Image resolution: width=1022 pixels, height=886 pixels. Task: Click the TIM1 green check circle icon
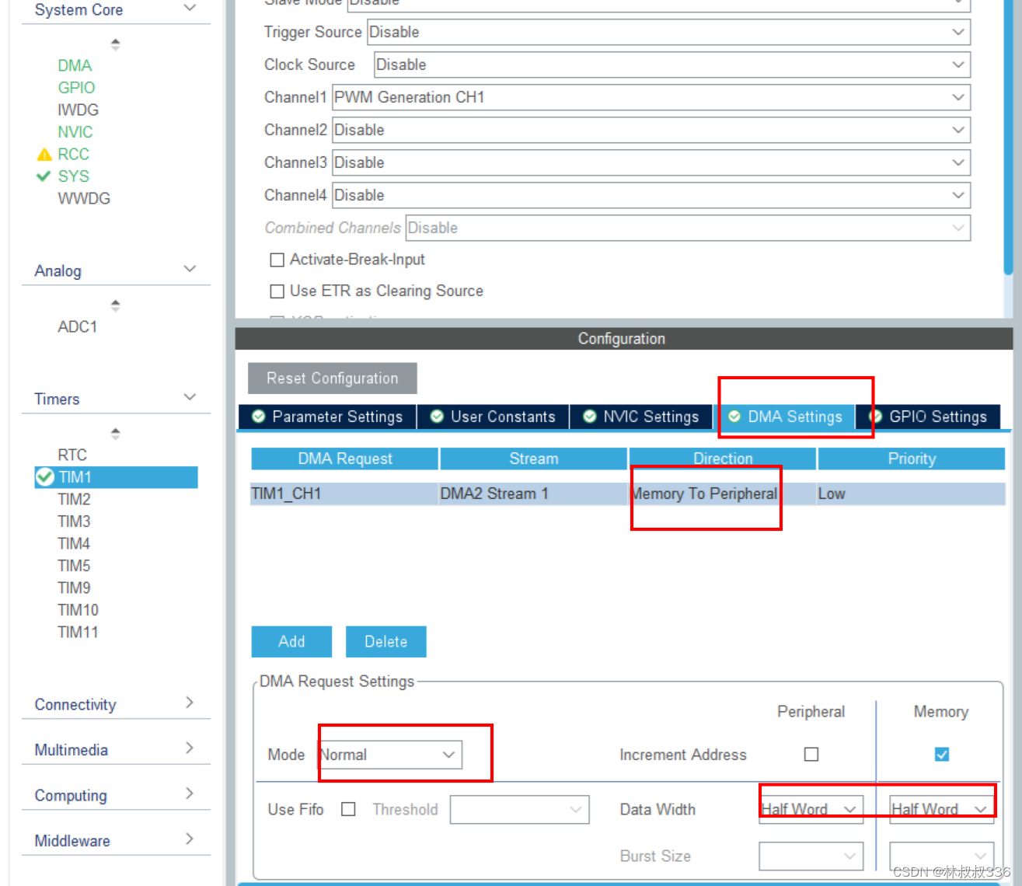point(45,476)
